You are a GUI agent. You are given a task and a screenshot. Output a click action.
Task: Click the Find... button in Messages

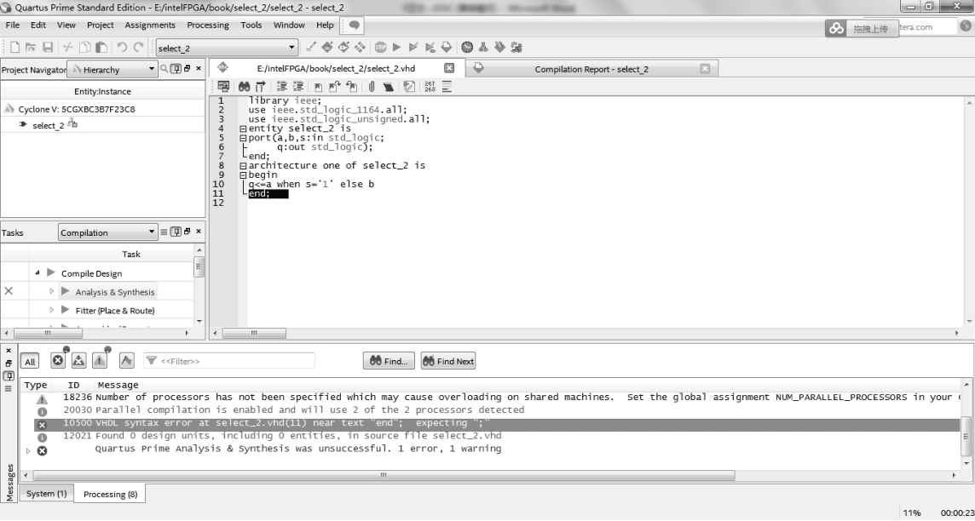[x=389, y=361]
